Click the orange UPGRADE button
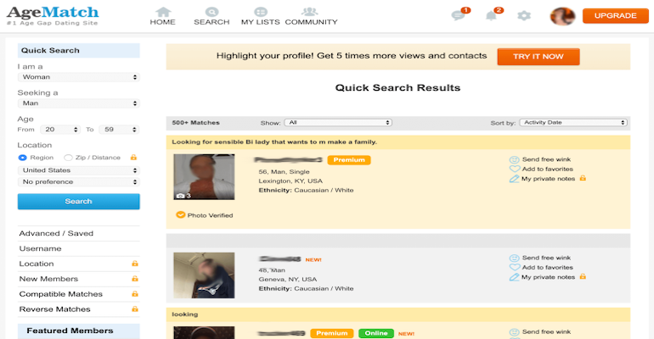This screenshot has width=654, height=339. coord(615,15)
